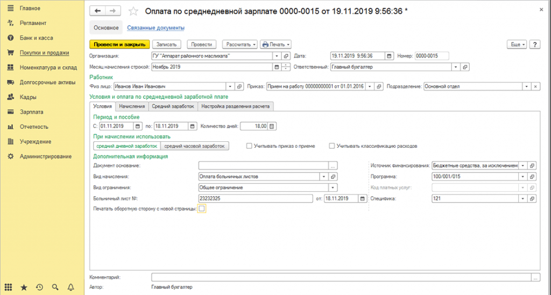Image resolution: width=551 pixels, height=295 pixels.
Task: Switch to the Начисления tab
Action: point(132,106)
